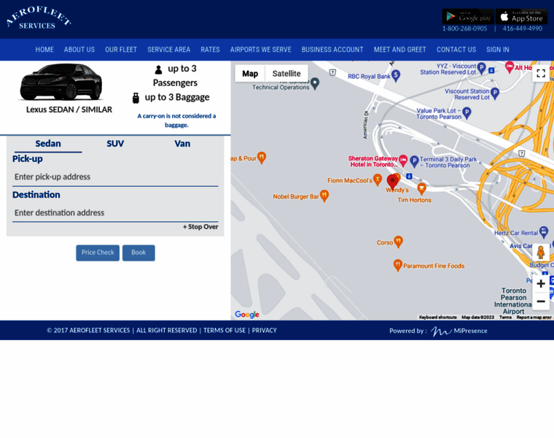Screen dimensions: 554x438
Task: Select the Sedan vehicle tab
Action: coord(48,144)
